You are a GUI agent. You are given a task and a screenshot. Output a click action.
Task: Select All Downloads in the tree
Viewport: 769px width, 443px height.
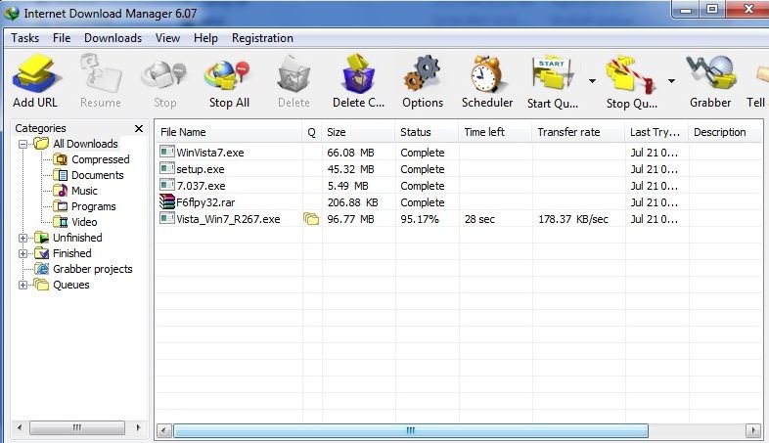pyautogui.click(x=76, y=144)
